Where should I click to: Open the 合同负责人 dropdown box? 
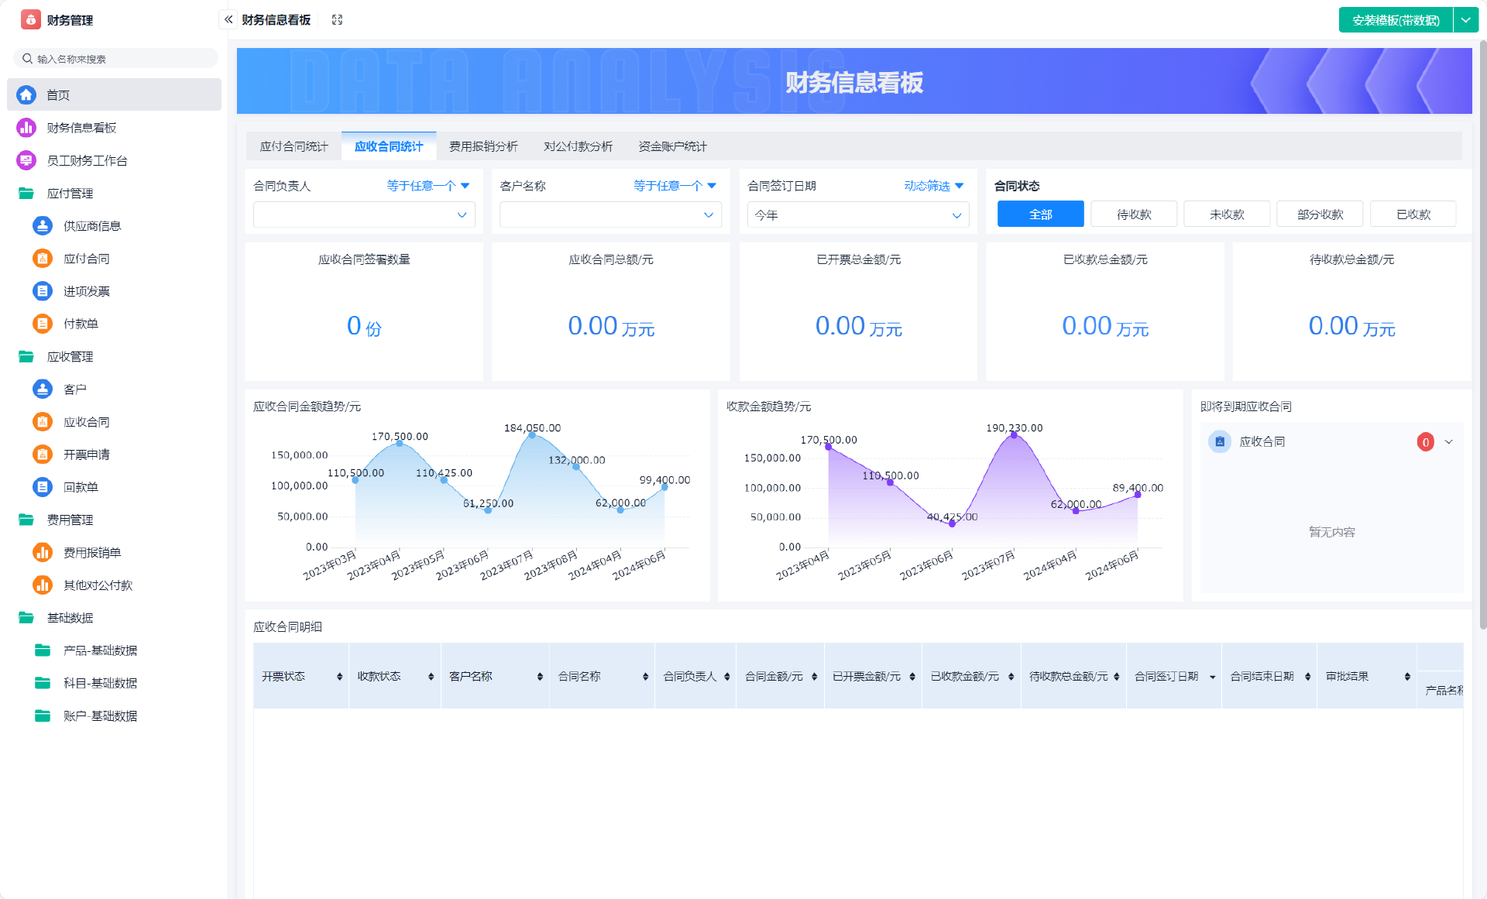coord(364,215)
